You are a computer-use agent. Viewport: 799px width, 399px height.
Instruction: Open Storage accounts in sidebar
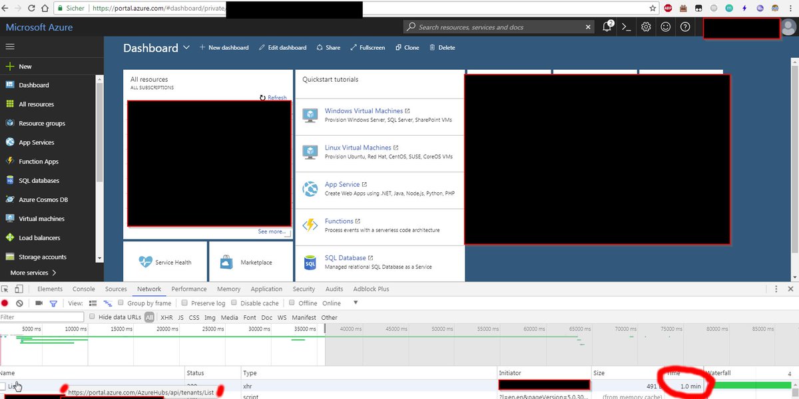42,257
